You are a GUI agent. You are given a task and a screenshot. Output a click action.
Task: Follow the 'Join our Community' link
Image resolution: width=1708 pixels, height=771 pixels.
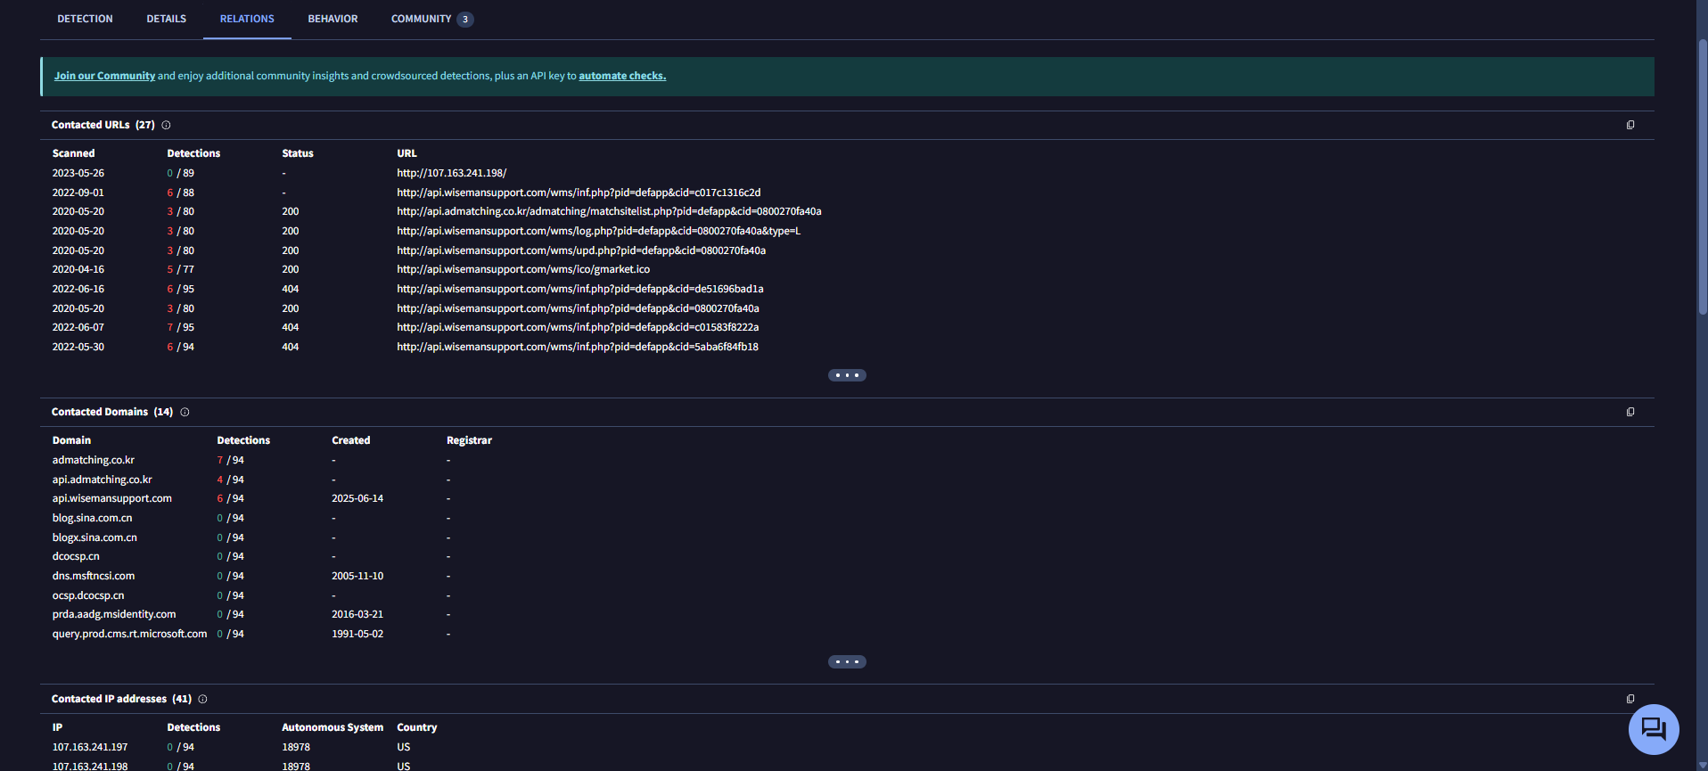click(x=104, y=76)
